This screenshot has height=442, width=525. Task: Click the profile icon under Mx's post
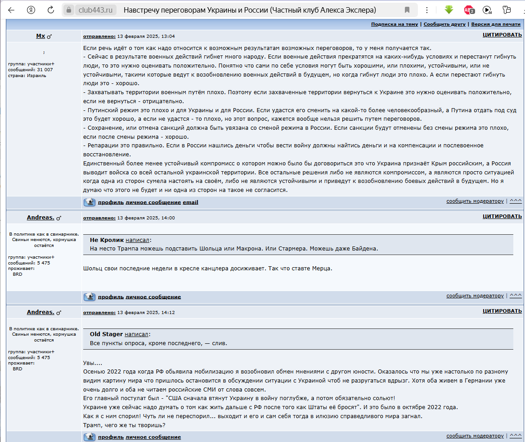90,202
